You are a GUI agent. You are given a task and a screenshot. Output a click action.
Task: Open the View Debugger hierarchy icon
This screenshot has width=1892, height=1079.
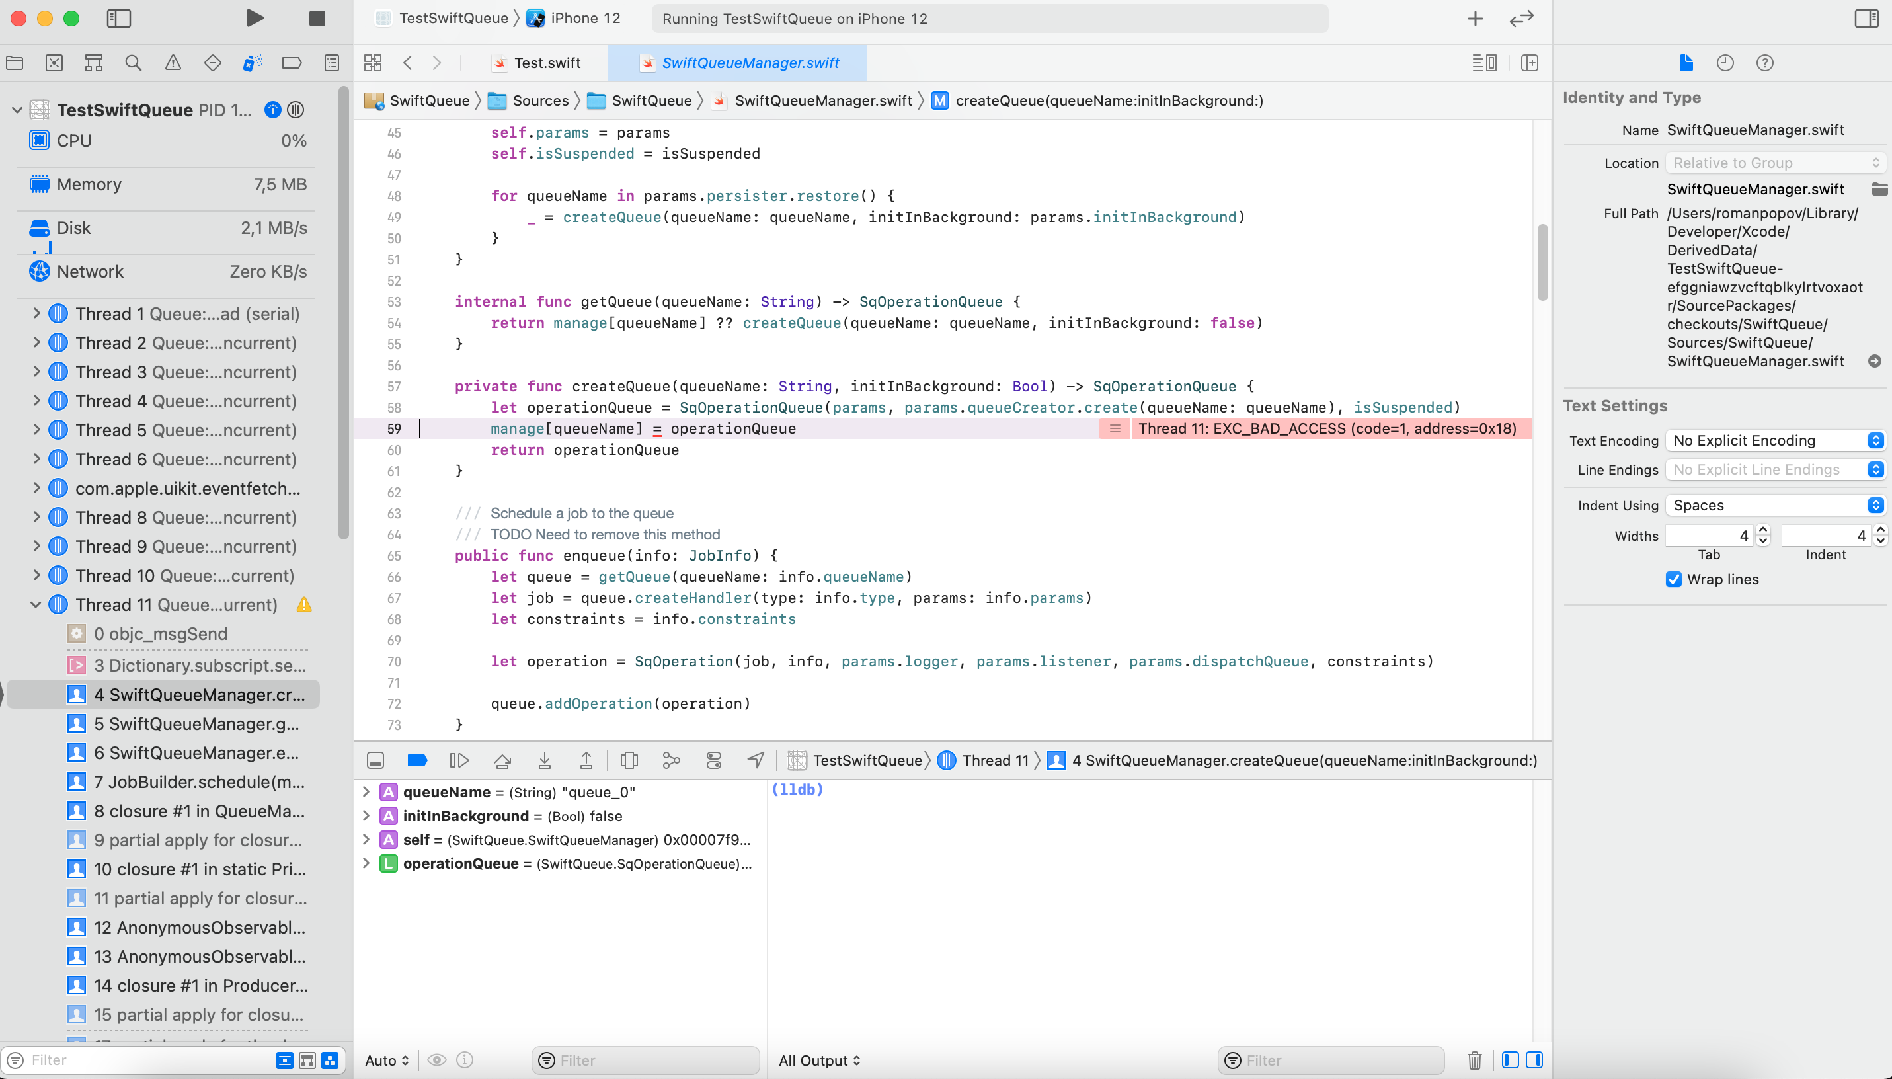[629, 760]
